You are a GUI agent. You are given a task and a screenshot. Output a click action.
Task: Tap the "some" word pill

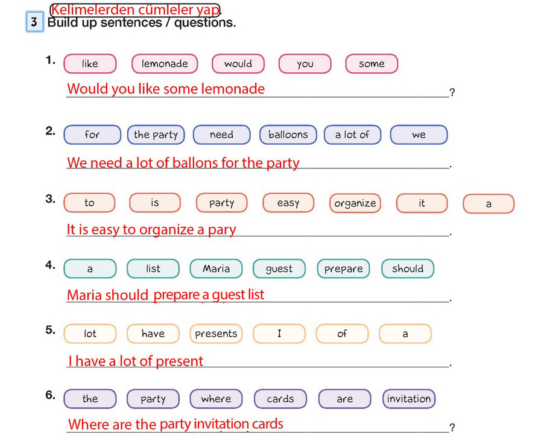click(372, 64)
